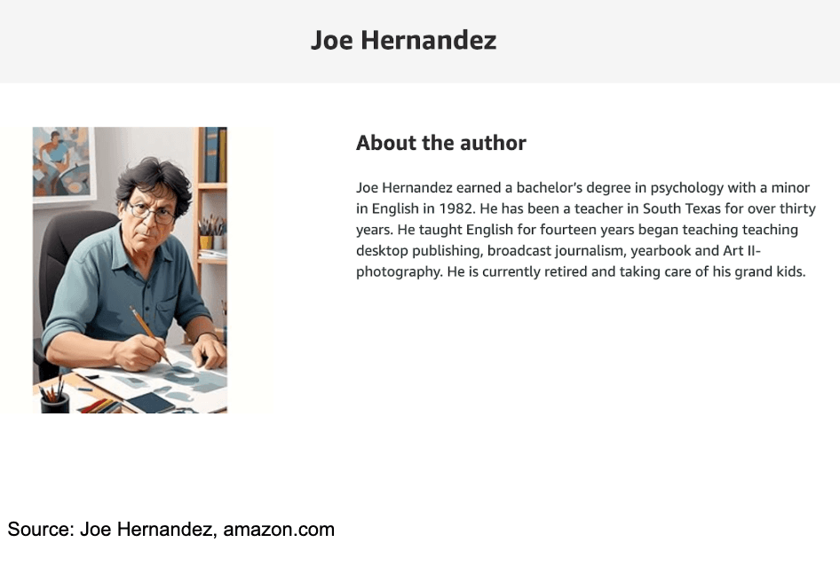Click the black pencil cup on the desk
The image size is (840, 566).
click(54, 401)
